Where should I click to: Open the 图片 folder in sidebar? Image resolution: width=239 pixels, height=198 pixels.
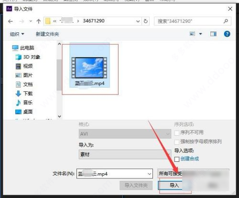tap(24, 75)
